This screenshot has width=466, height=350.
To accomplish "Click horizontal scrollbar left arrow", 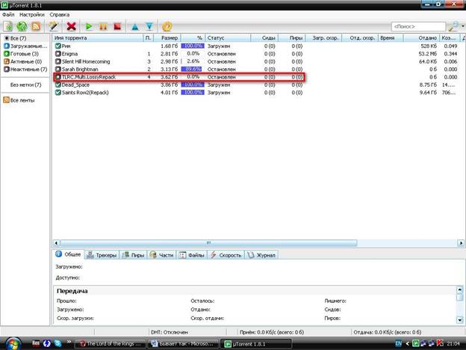I will tap(56, 243).
